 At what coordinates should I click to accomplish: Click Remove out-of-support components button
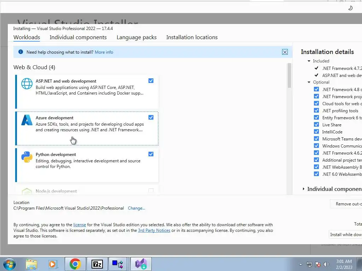click(346, 204)
